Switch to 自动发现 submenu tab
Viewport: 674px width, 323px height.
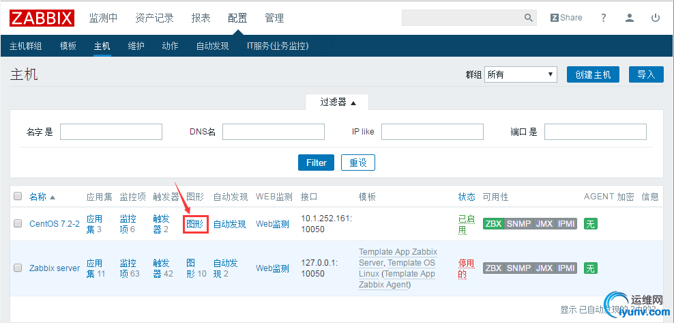212,46
